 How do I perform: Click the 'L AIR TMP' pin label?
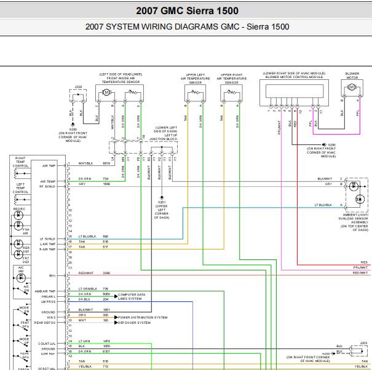(x=47, y=244)
